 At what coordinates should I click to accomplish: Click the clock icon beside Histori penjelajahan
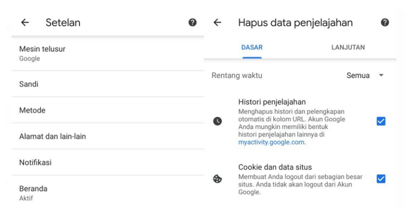click(x=217, y=121)
